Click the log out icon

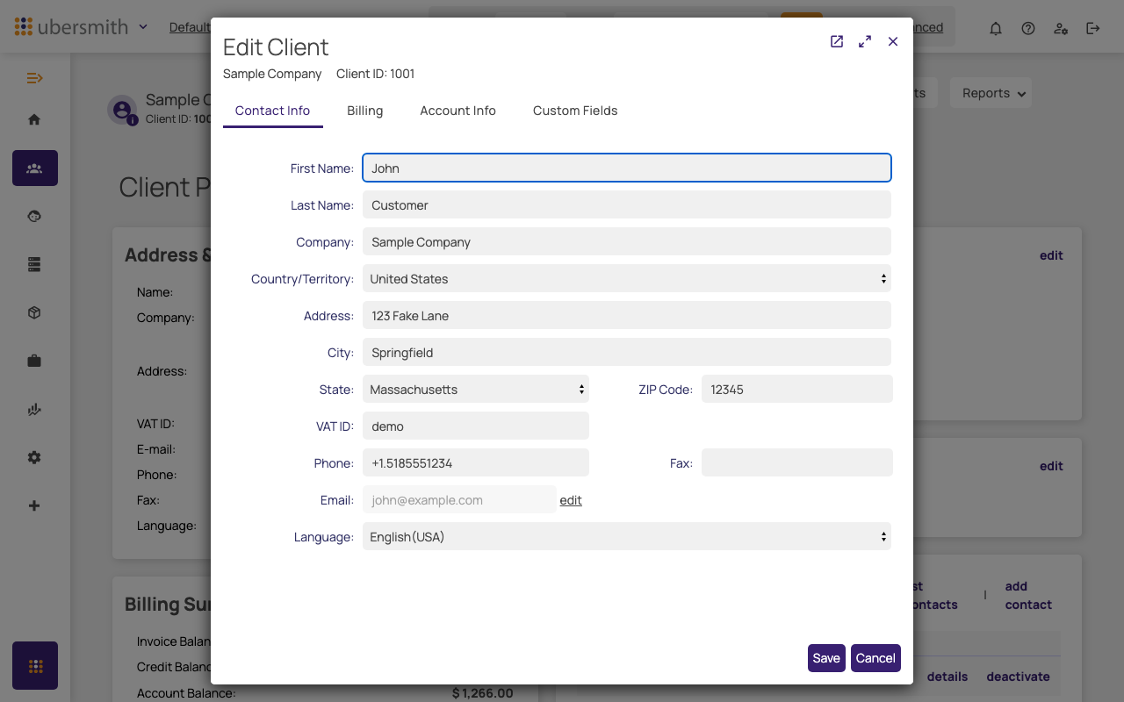pos(1093,28)
